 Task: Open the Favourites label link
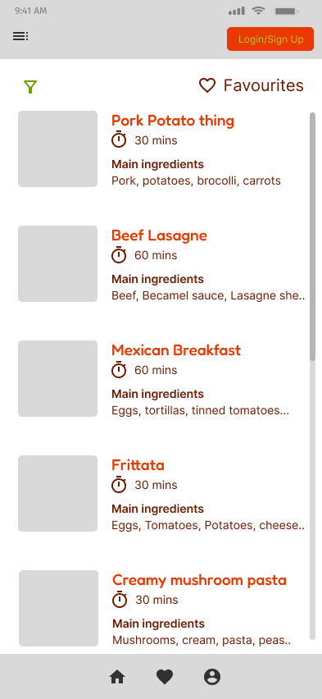[x=263, y=85]
